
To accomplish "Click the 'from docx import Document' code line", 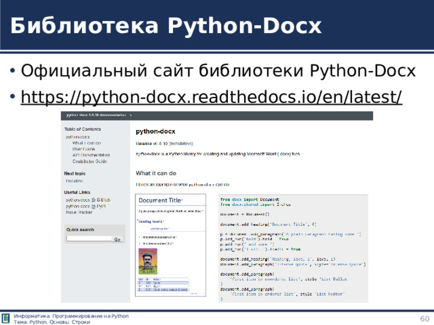I will [x=250, y=199].
